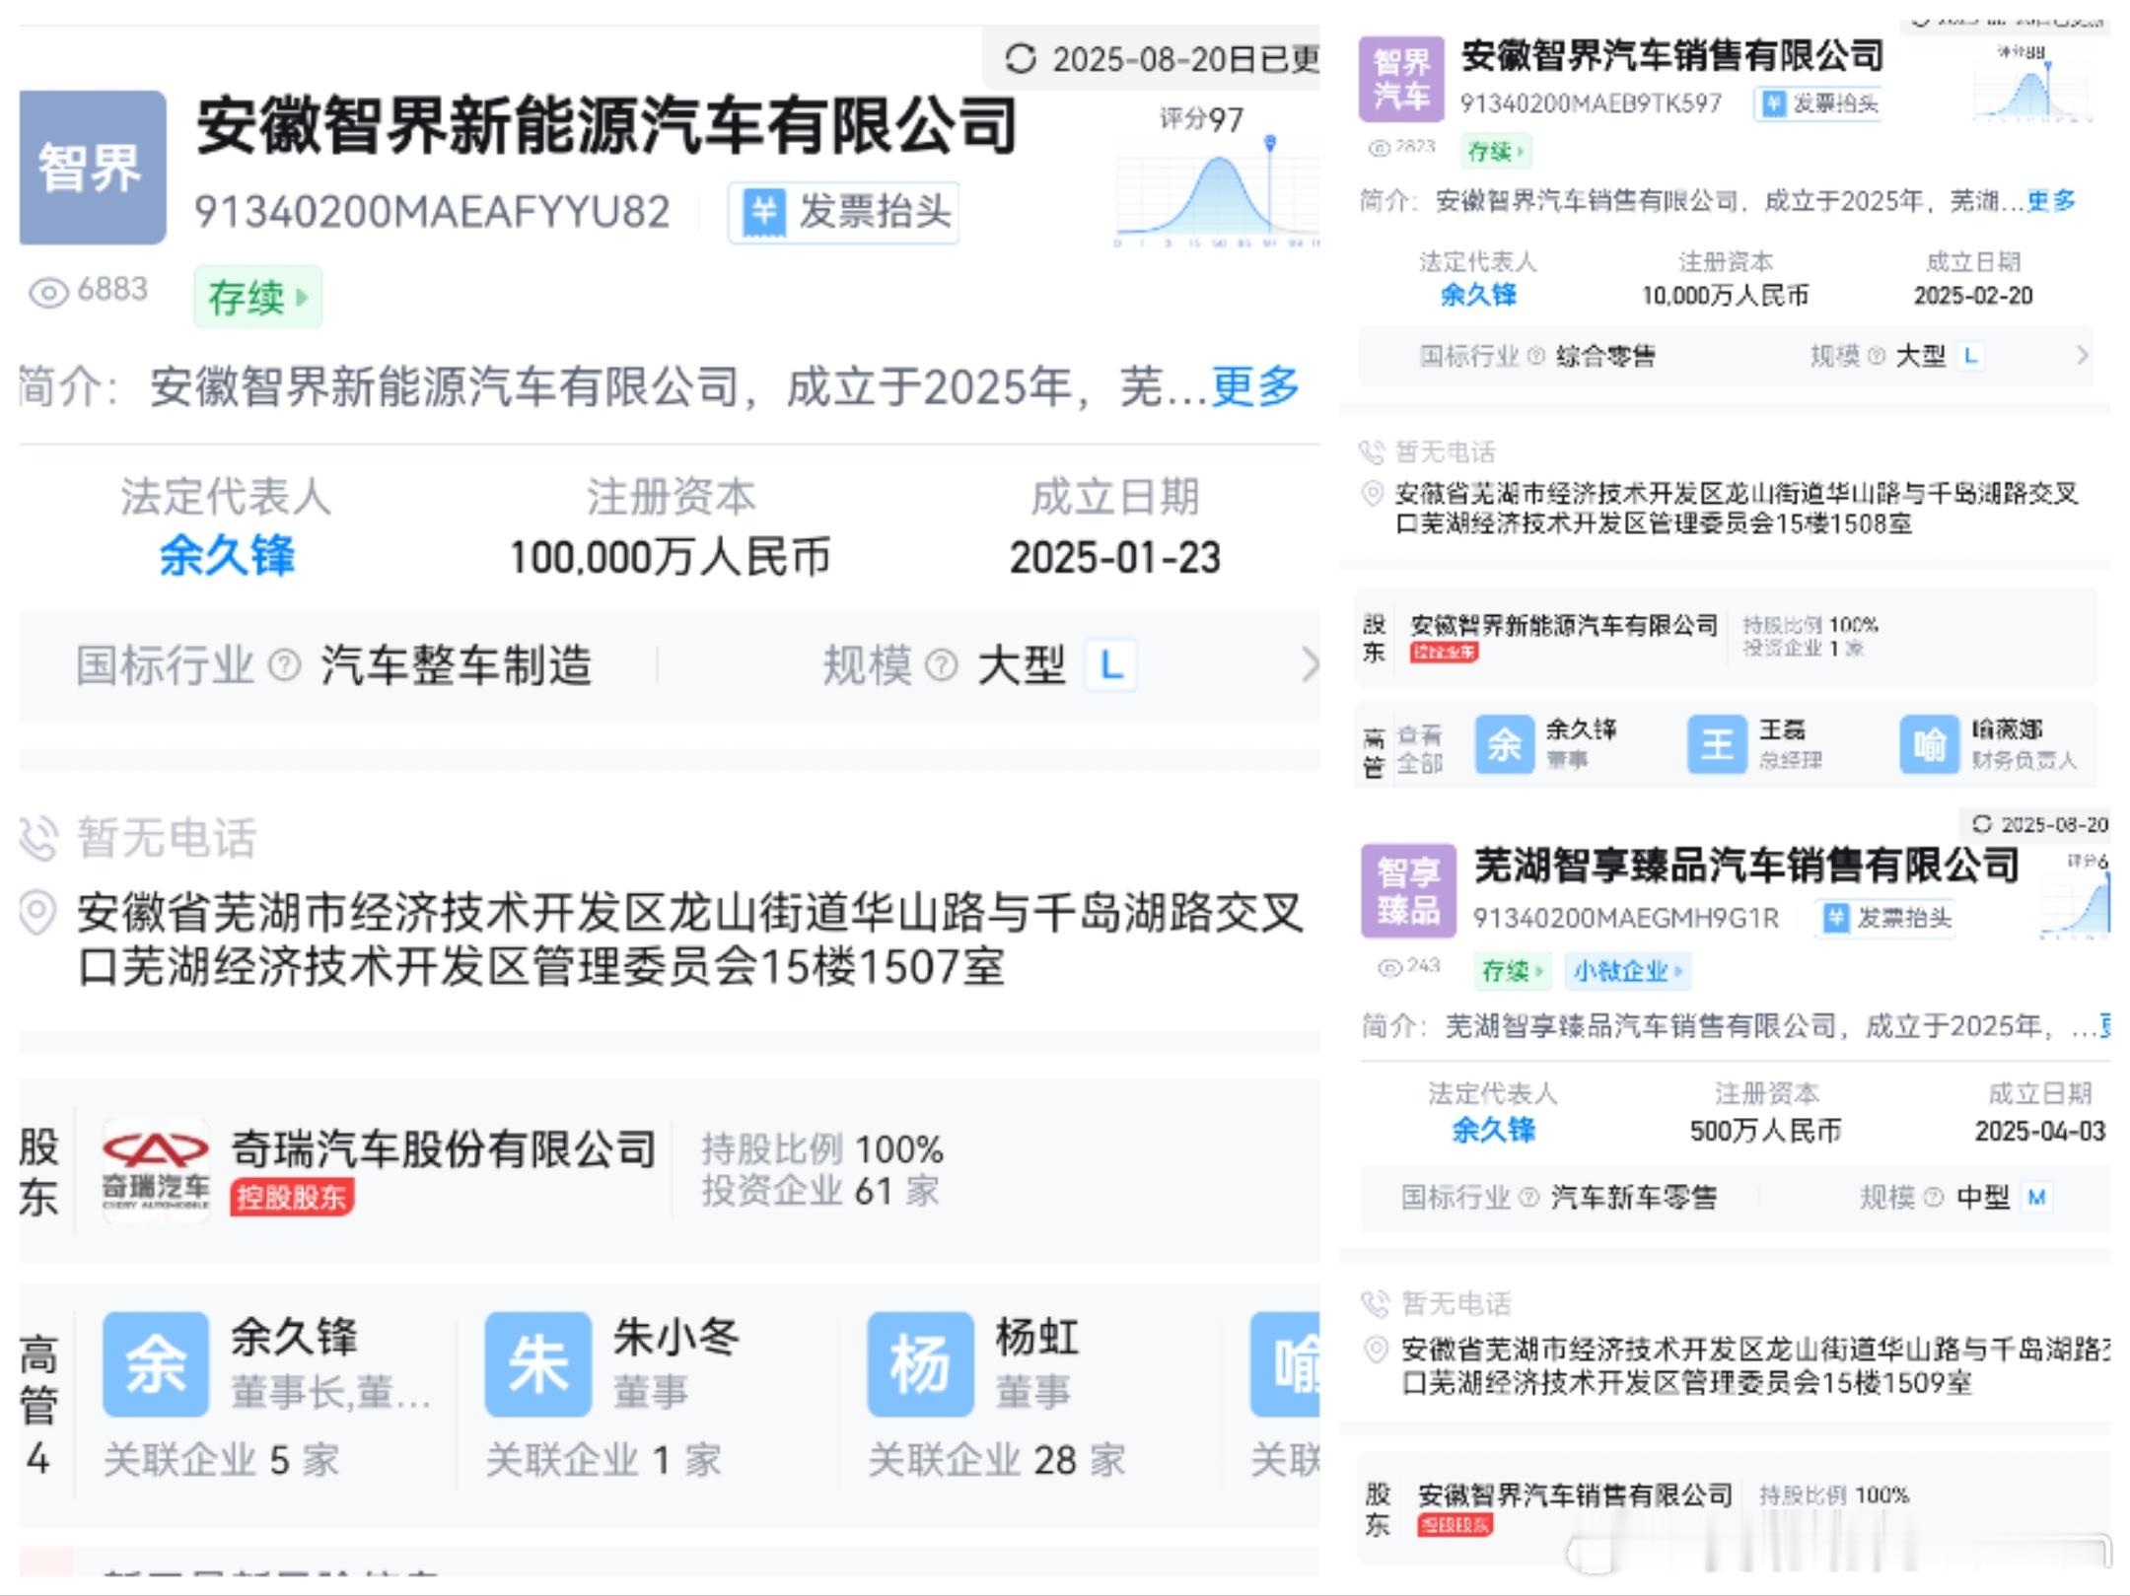Open 喻 avatar of 喻薇娜 财务负责人
Viewport: 2130px width, 1596px height.
(1929, 743)
